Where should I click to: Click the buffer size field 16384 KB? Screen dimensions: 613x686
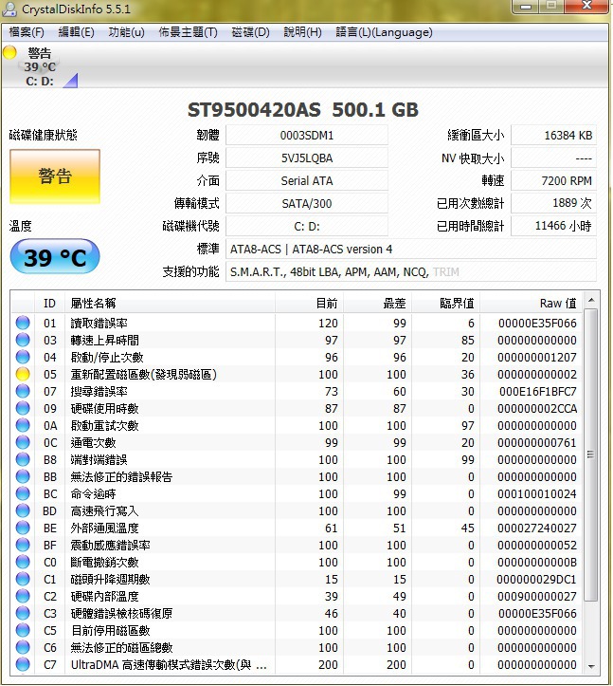(x=553, y=135)
